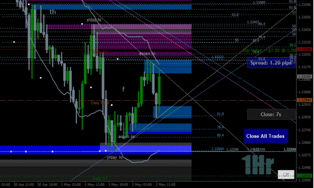Click the Off toggle button
Viewport: 314px width, 188px height.
[x=286, y=174]
